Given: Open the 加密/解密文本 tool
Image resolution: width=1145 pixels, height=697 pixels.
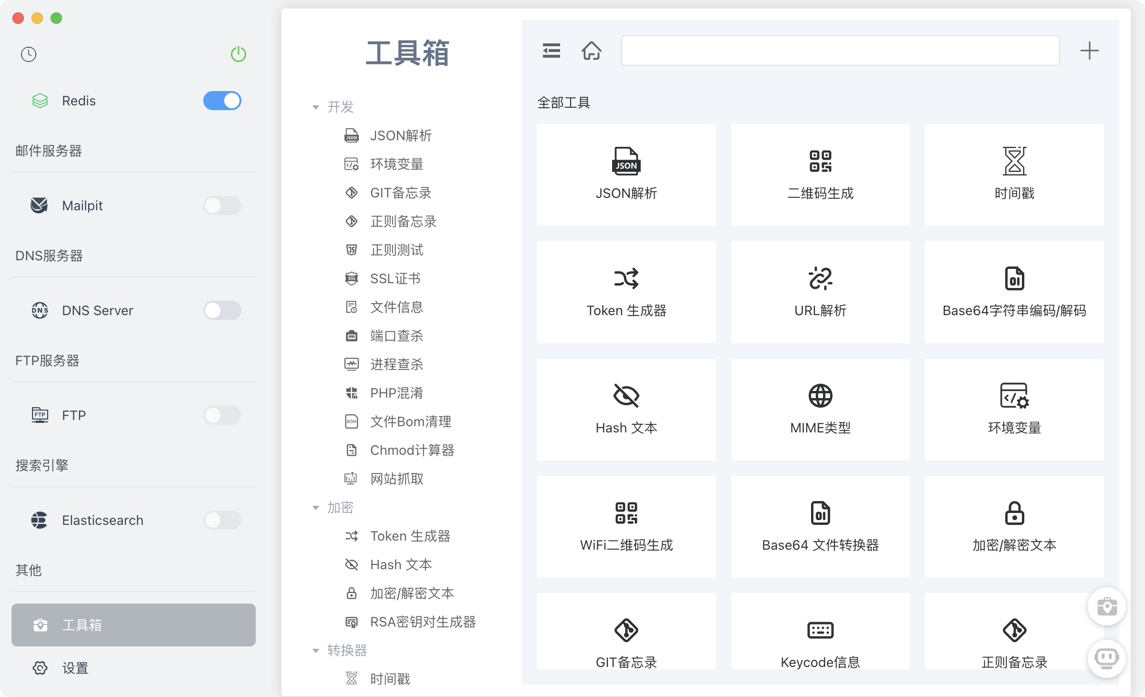Looking at the screenshot, I should (x=1014, y=527).
